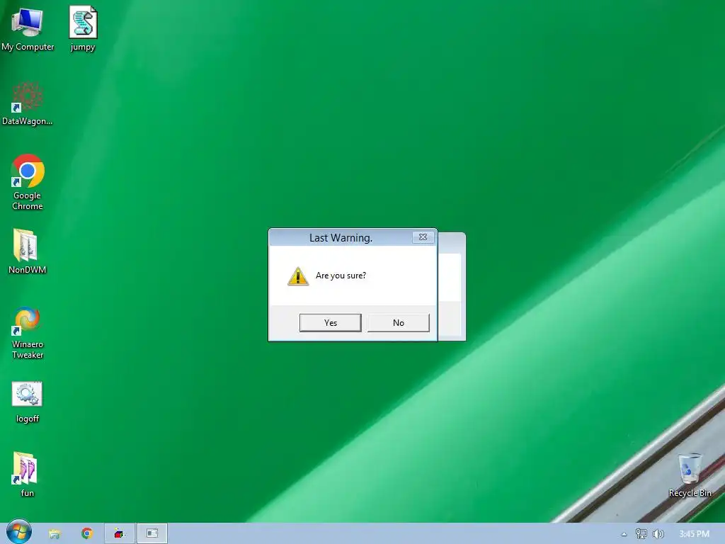Close the Last Warning dialog

(423, 237)
